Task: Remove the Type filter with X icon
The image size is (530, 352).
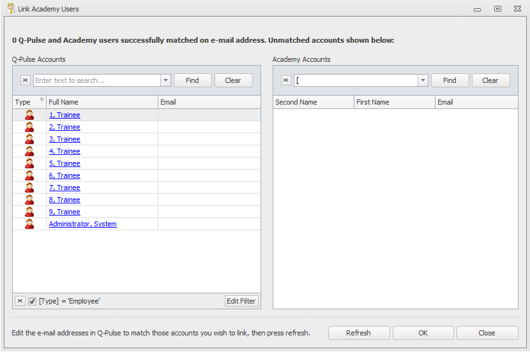Action: coord(20,301)
